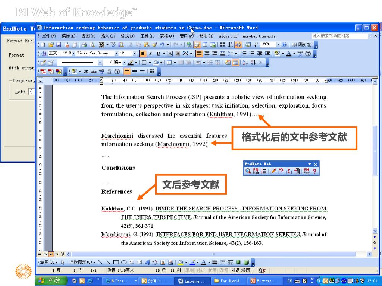The image size is (382, 286).
Task: Click the horizontal scrollbar at the document bottom
Action: point(219,254)
